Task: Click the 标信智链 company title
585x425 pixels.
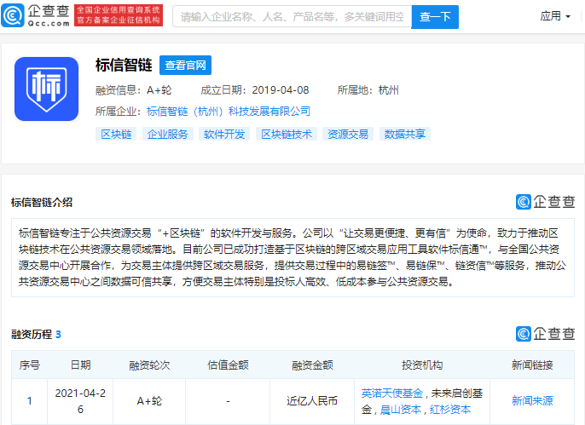Action: (124, 65)
